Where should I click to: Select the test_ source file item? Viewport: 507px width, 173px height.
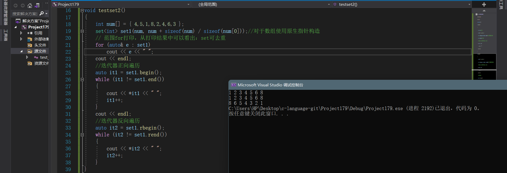(x=44, y=57)
